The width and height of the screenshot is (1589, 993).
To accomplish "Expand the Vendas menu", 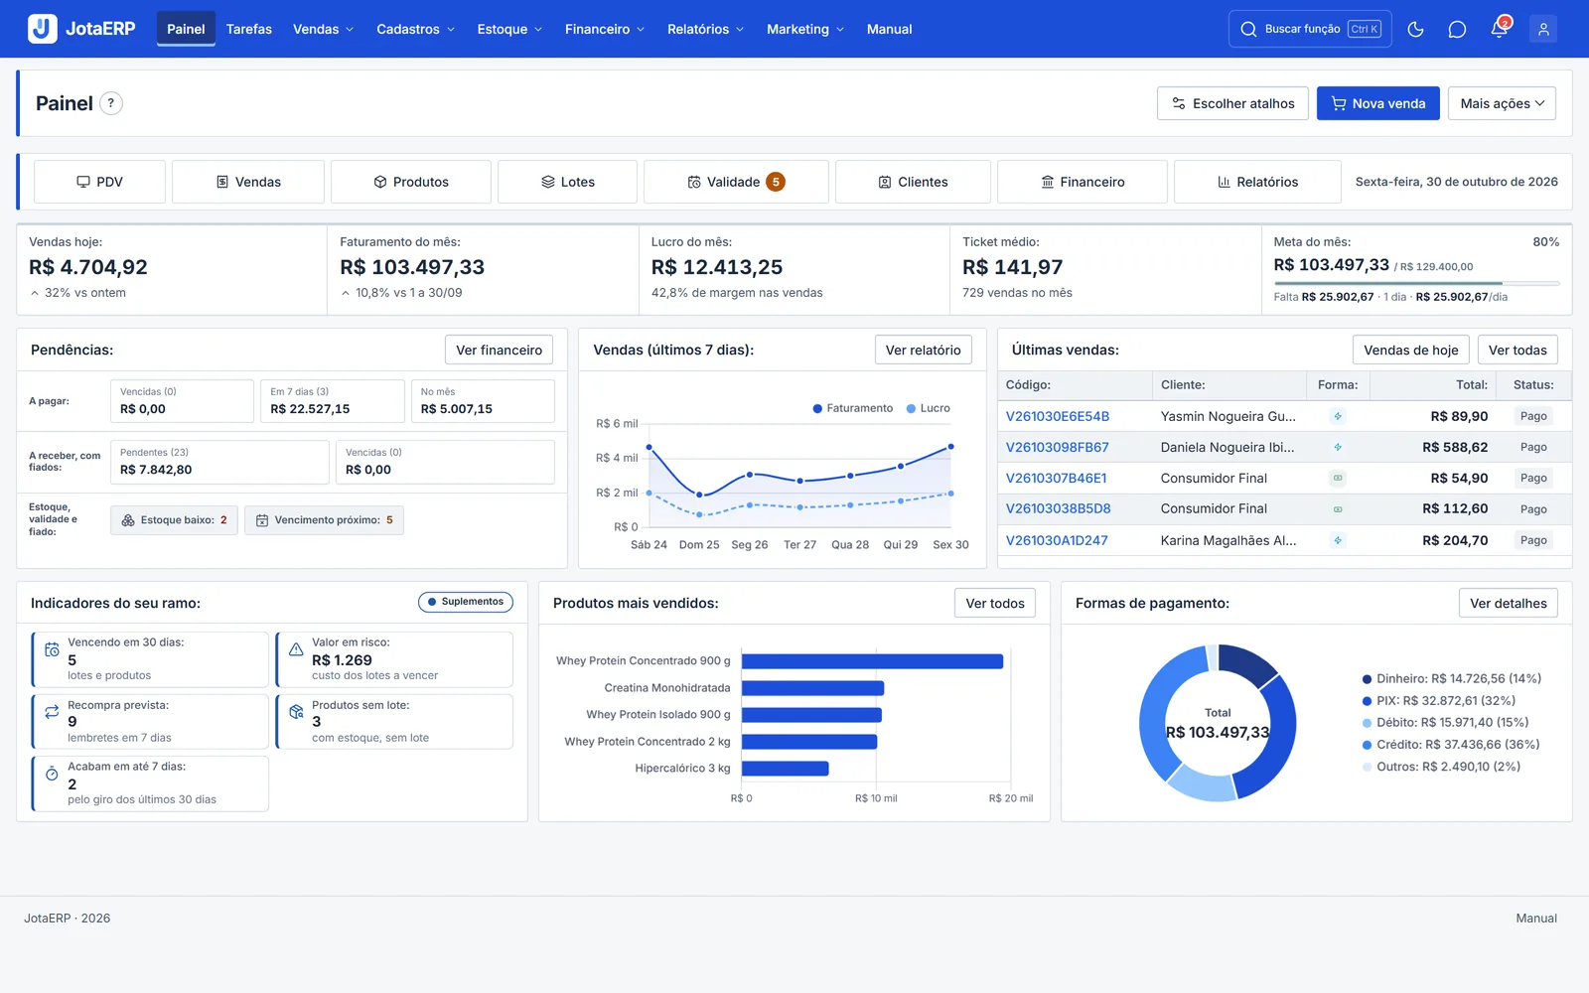I will pyautogui.click(x=323, y=30).
